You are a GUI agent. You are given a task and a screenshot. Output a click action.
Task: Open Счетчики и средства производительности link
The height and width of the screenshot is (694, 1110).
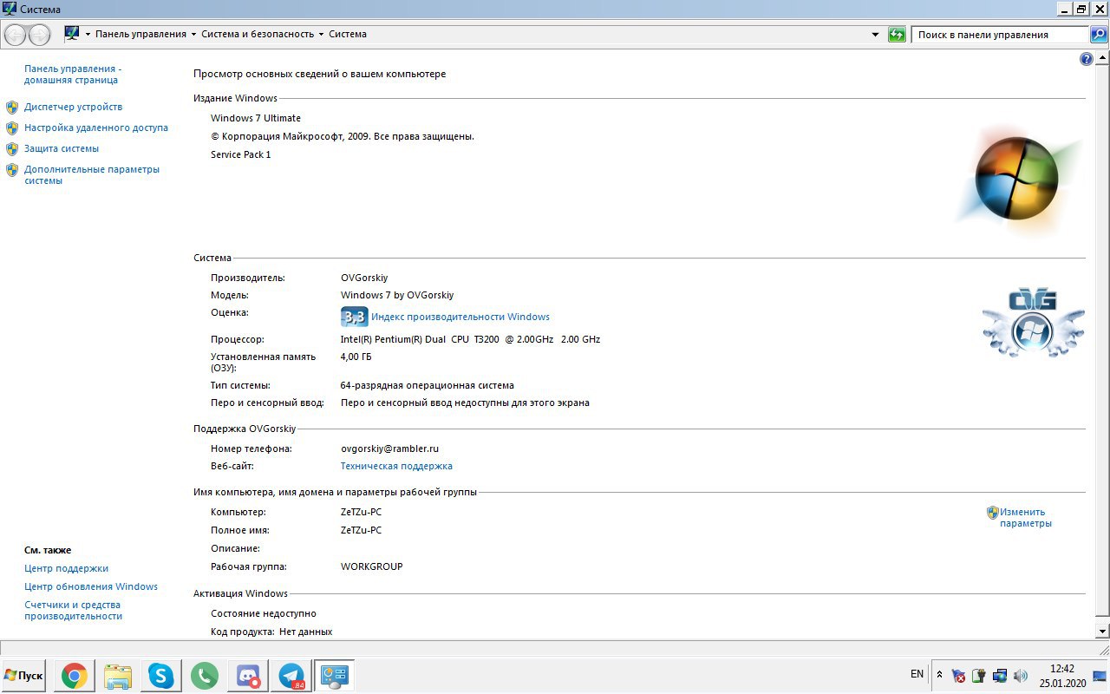[73, 610]
